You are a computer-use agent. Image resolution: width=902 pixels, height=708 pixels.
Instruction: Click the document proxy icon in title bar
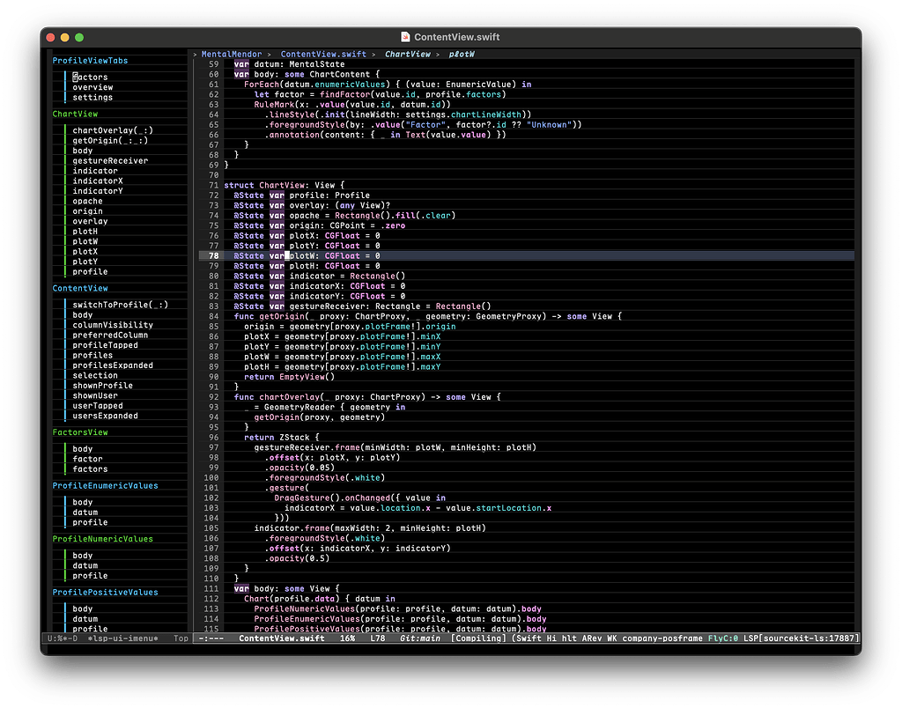click(404, 37)
